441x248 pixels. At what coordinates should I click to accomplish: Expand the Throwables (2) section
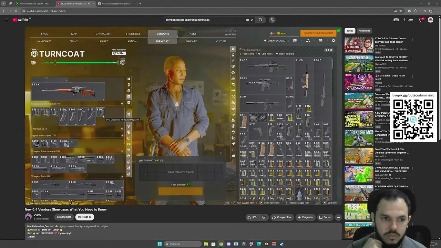click(x=122, y=129)
